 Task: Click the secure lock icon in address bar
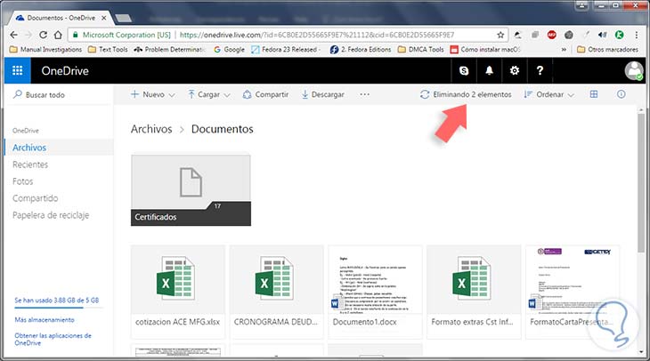coord(75,35)
